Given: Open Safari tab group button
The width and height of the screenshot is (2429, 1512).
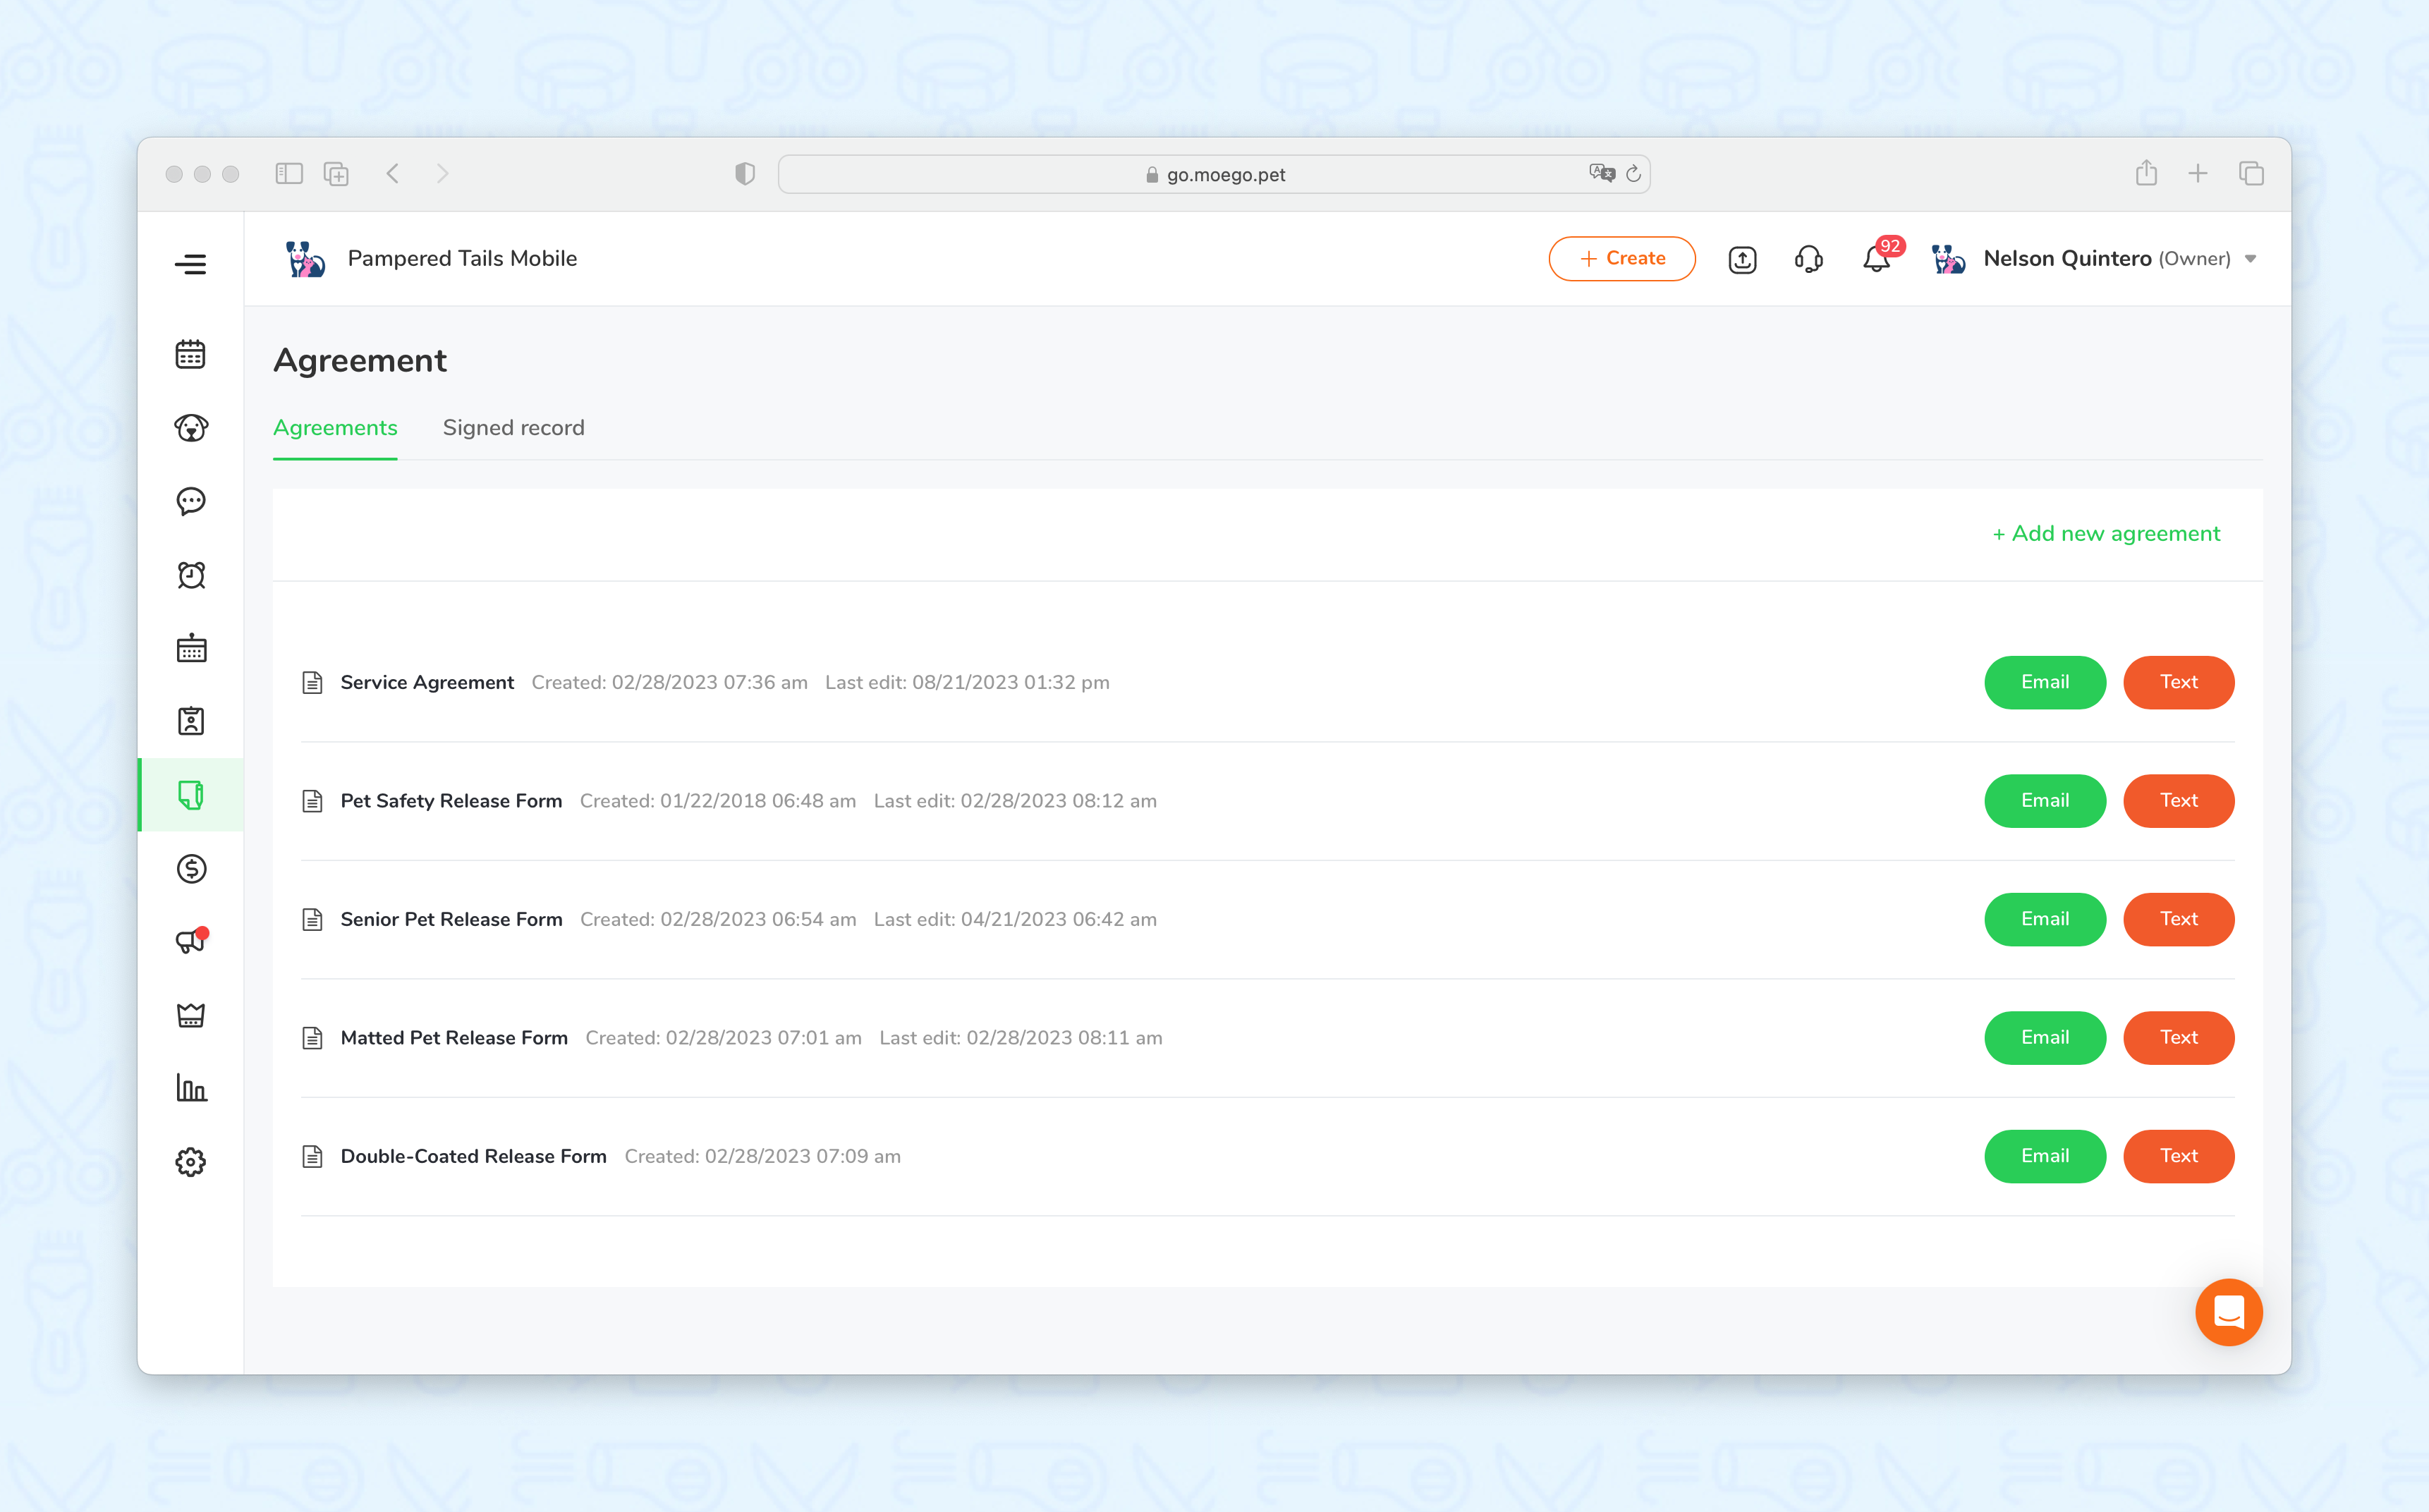Looking at the screenshot, I should [336, 174].
